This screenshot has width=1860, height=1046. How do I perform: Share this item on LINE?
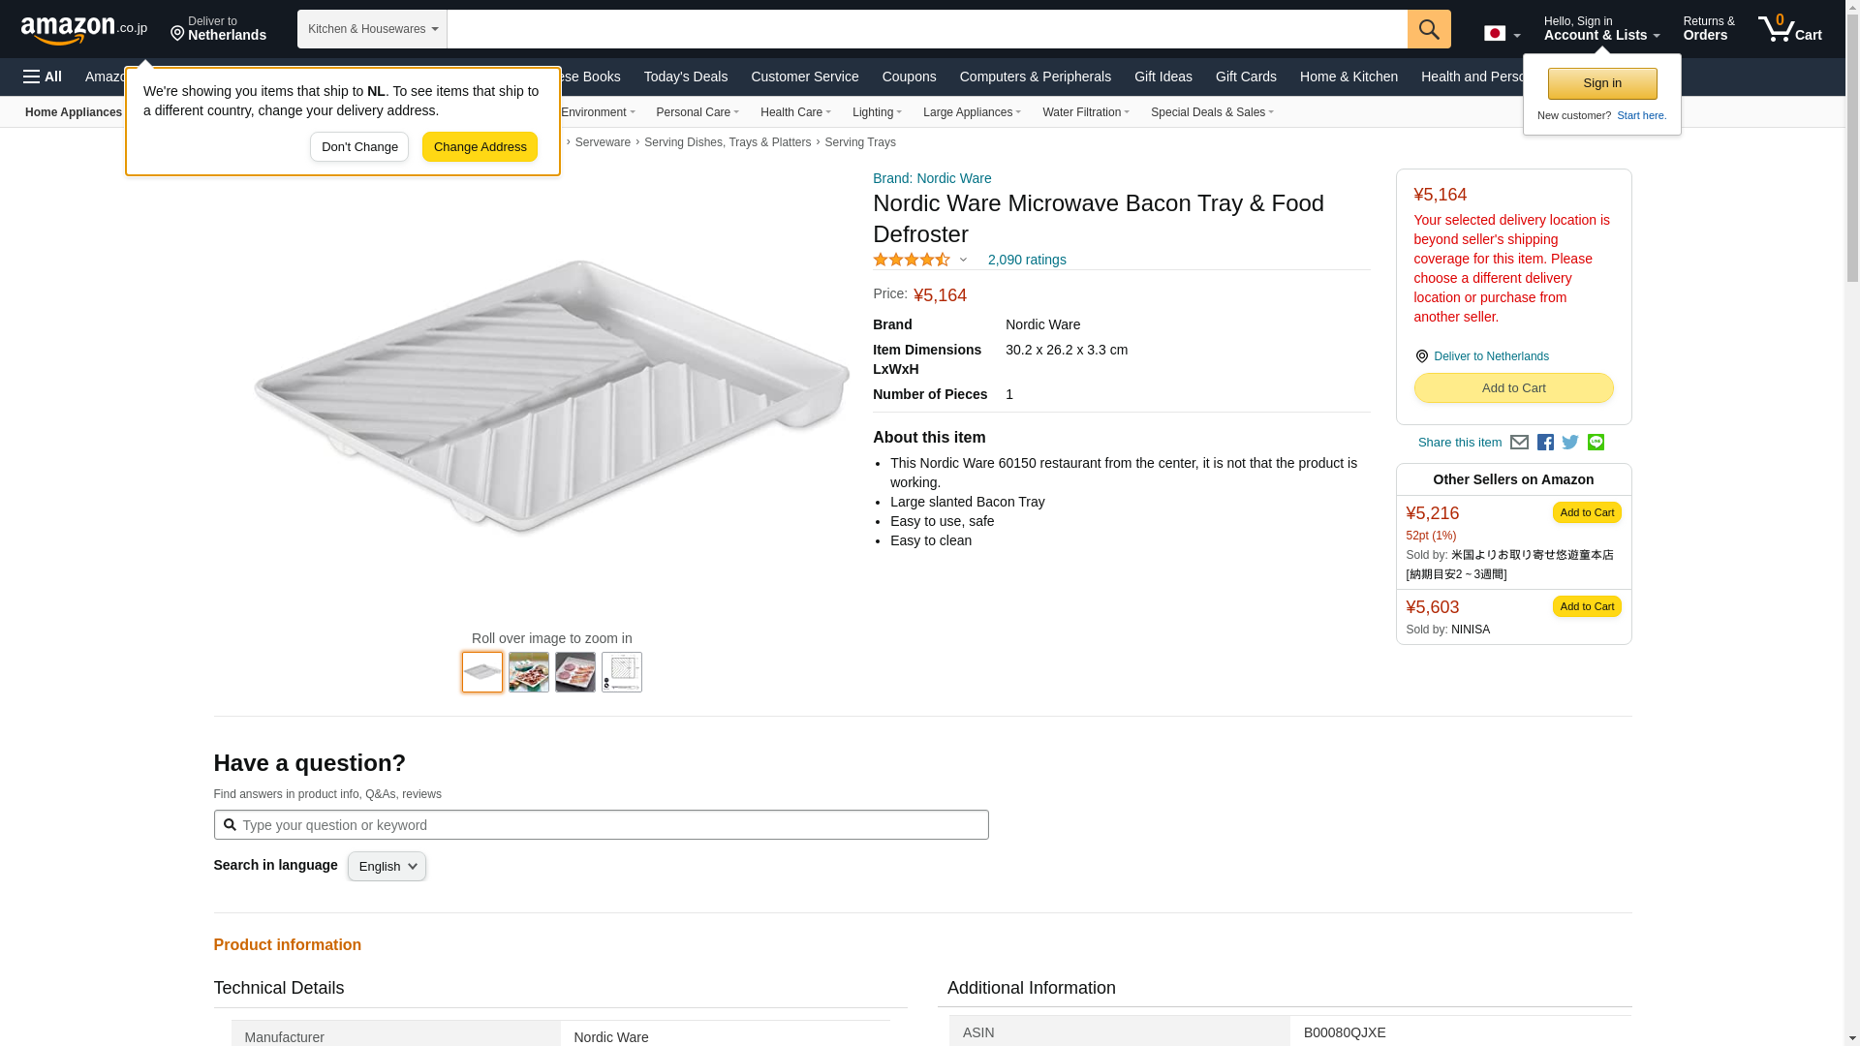(1596, 443)
